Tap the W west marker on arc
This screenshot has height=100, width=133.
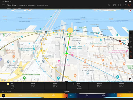(x=46, y=31)
